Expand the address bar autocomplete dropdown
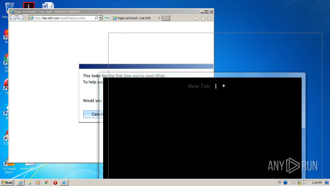The image size is (330, 186). 101,18
